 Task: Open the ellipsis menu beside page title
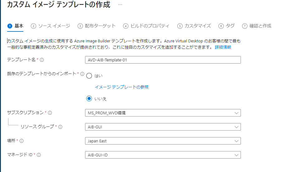(x=120, y=5)
